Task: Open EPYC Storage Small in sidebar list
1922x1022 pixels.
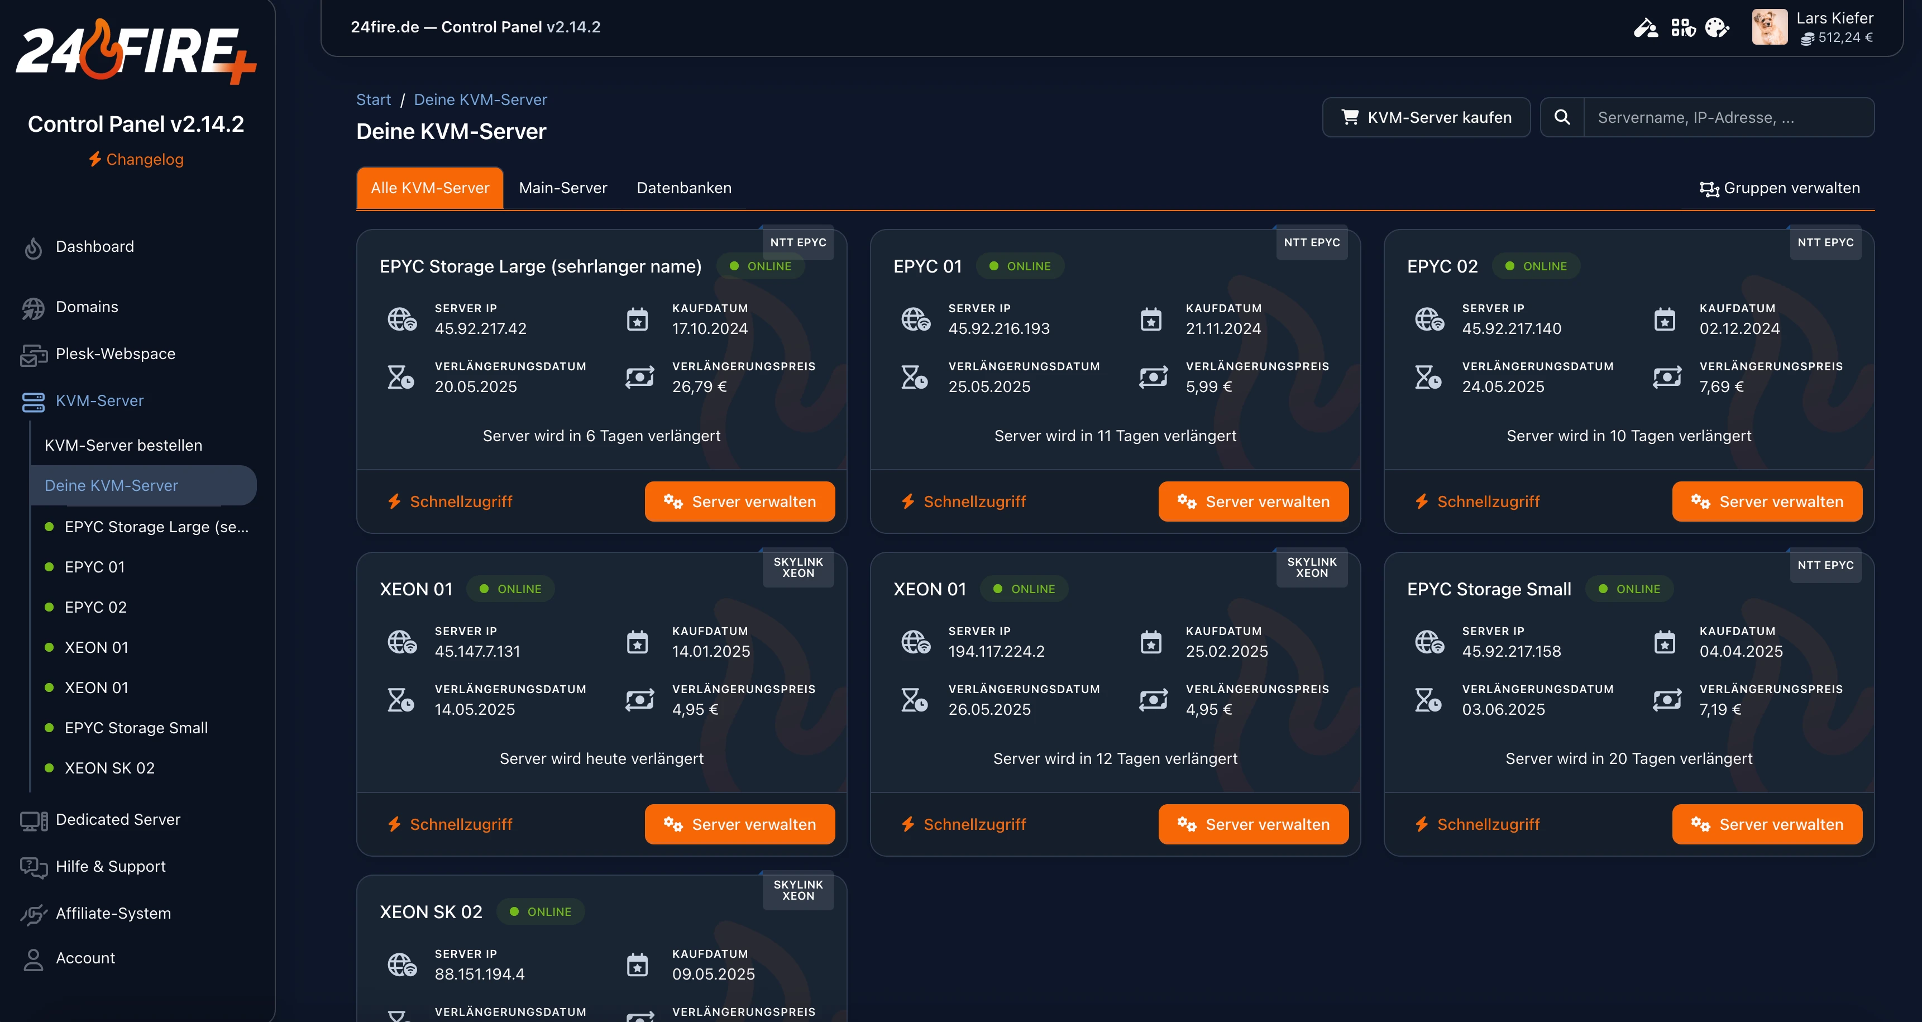Action: (136, 728)
